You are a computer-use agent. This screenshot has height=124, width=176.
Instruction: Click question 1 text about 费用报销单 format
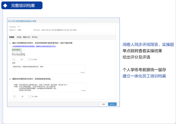[x=42, y=43]
